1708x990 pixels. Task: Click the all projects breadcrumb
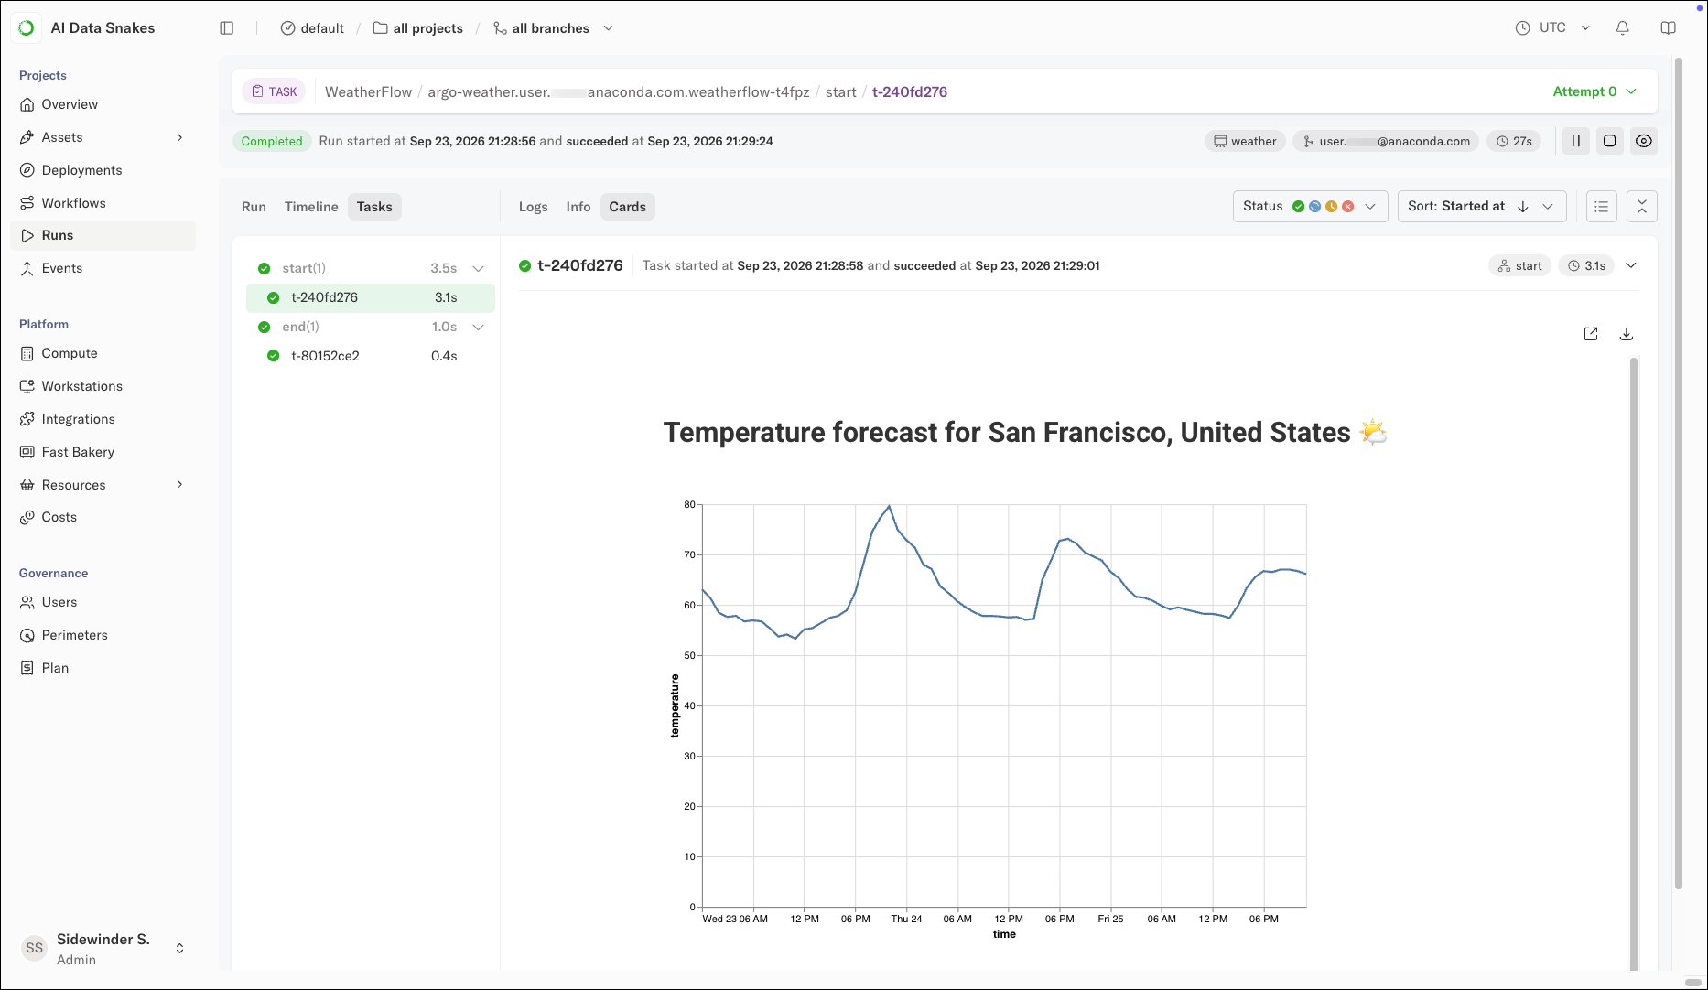tap(418, 28)
